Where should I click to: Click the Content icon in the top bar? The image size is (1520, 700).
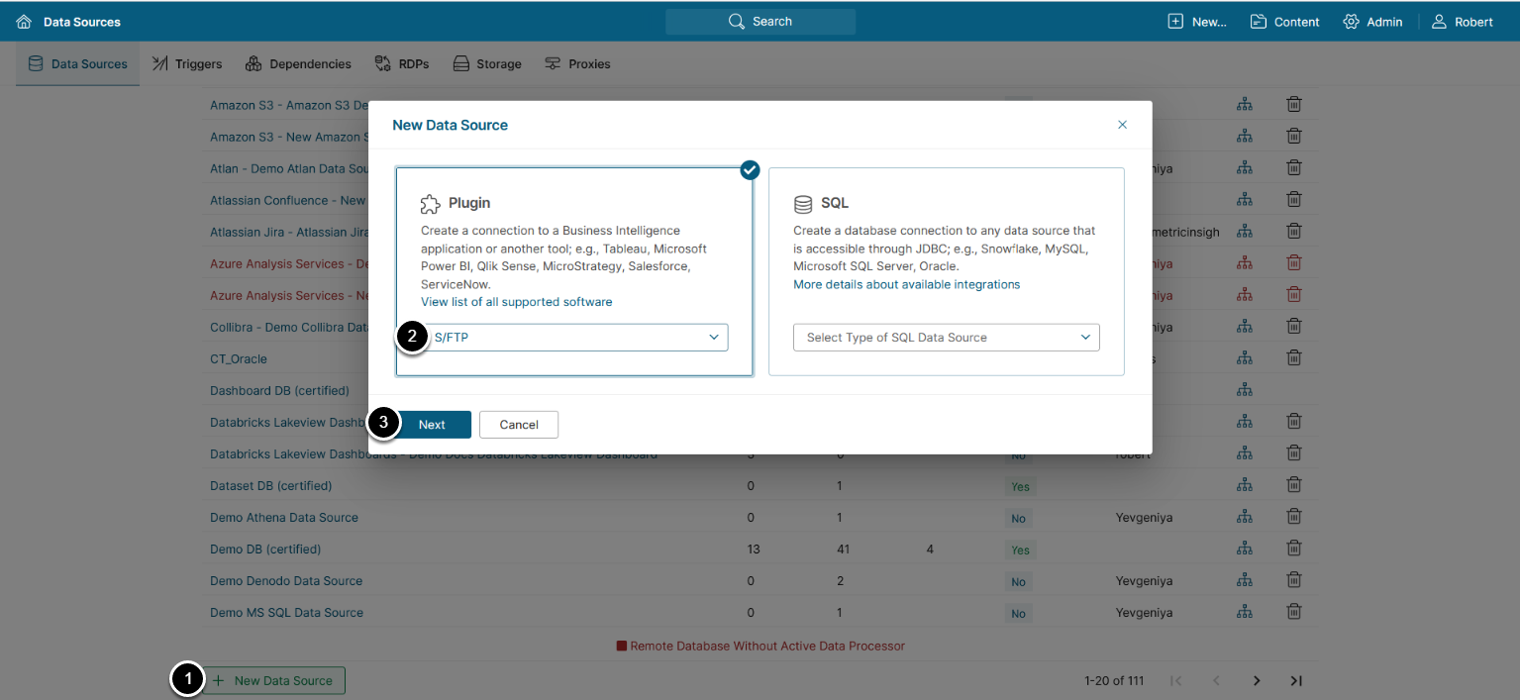point(1284,22)
